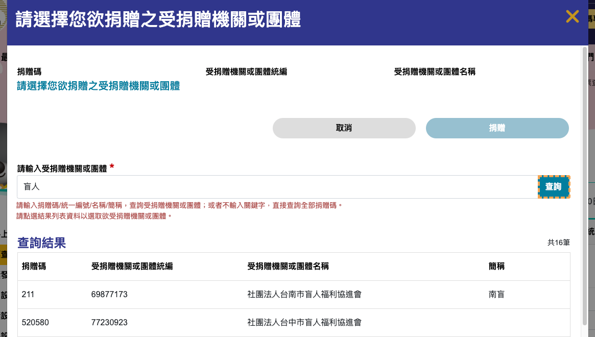Select donation code 211 in the results
Image resolution: width=595 pixels, height=337 pixels.
click(29, 295)
